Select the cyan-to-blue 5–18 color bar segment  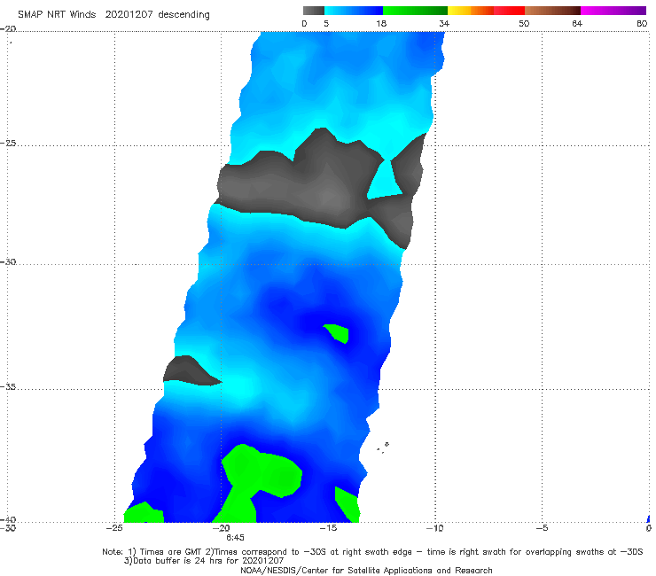point(354,11)
